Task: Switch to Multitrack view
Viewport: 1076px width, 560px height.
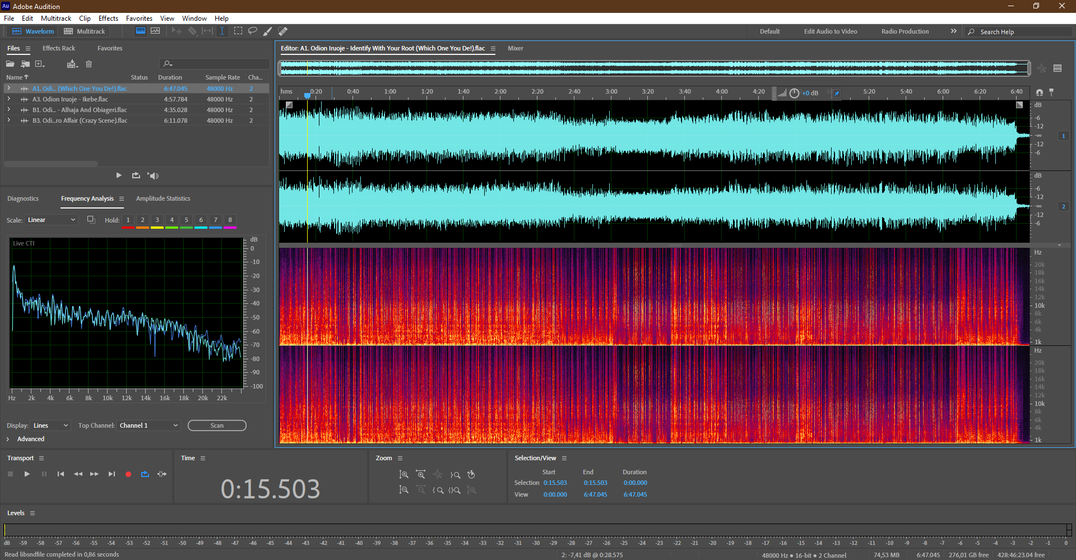Action: [x=85, y=31]
